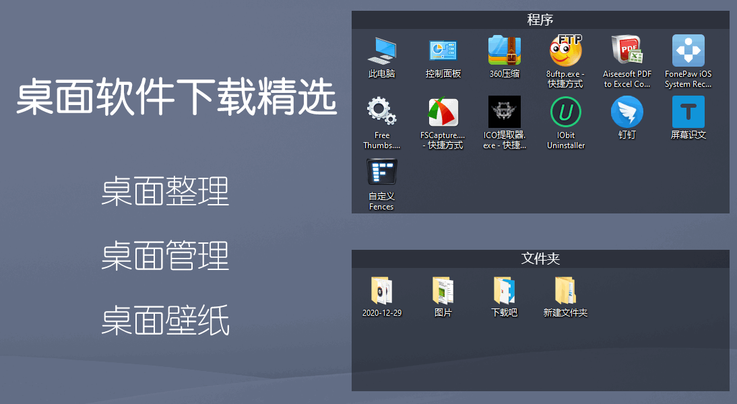This screenshot has height=404, width=737.
Task: Open 此电脑 (This PC)
Action: point(381,50)
